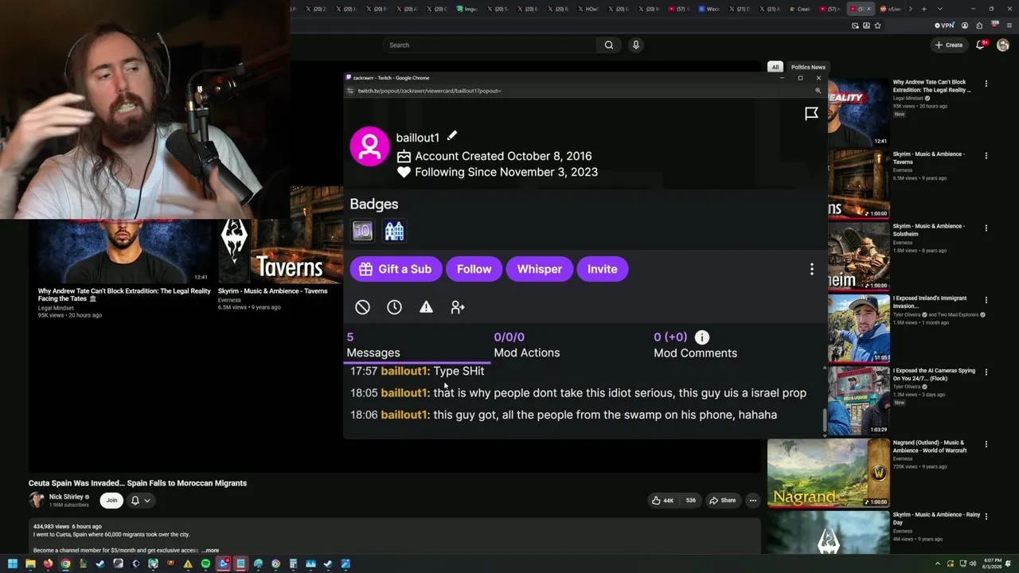The width and height of the screenshot is (1019, 573).
Task: Dislike the Ceuta Spain video
Action: [x=690, y=501]
